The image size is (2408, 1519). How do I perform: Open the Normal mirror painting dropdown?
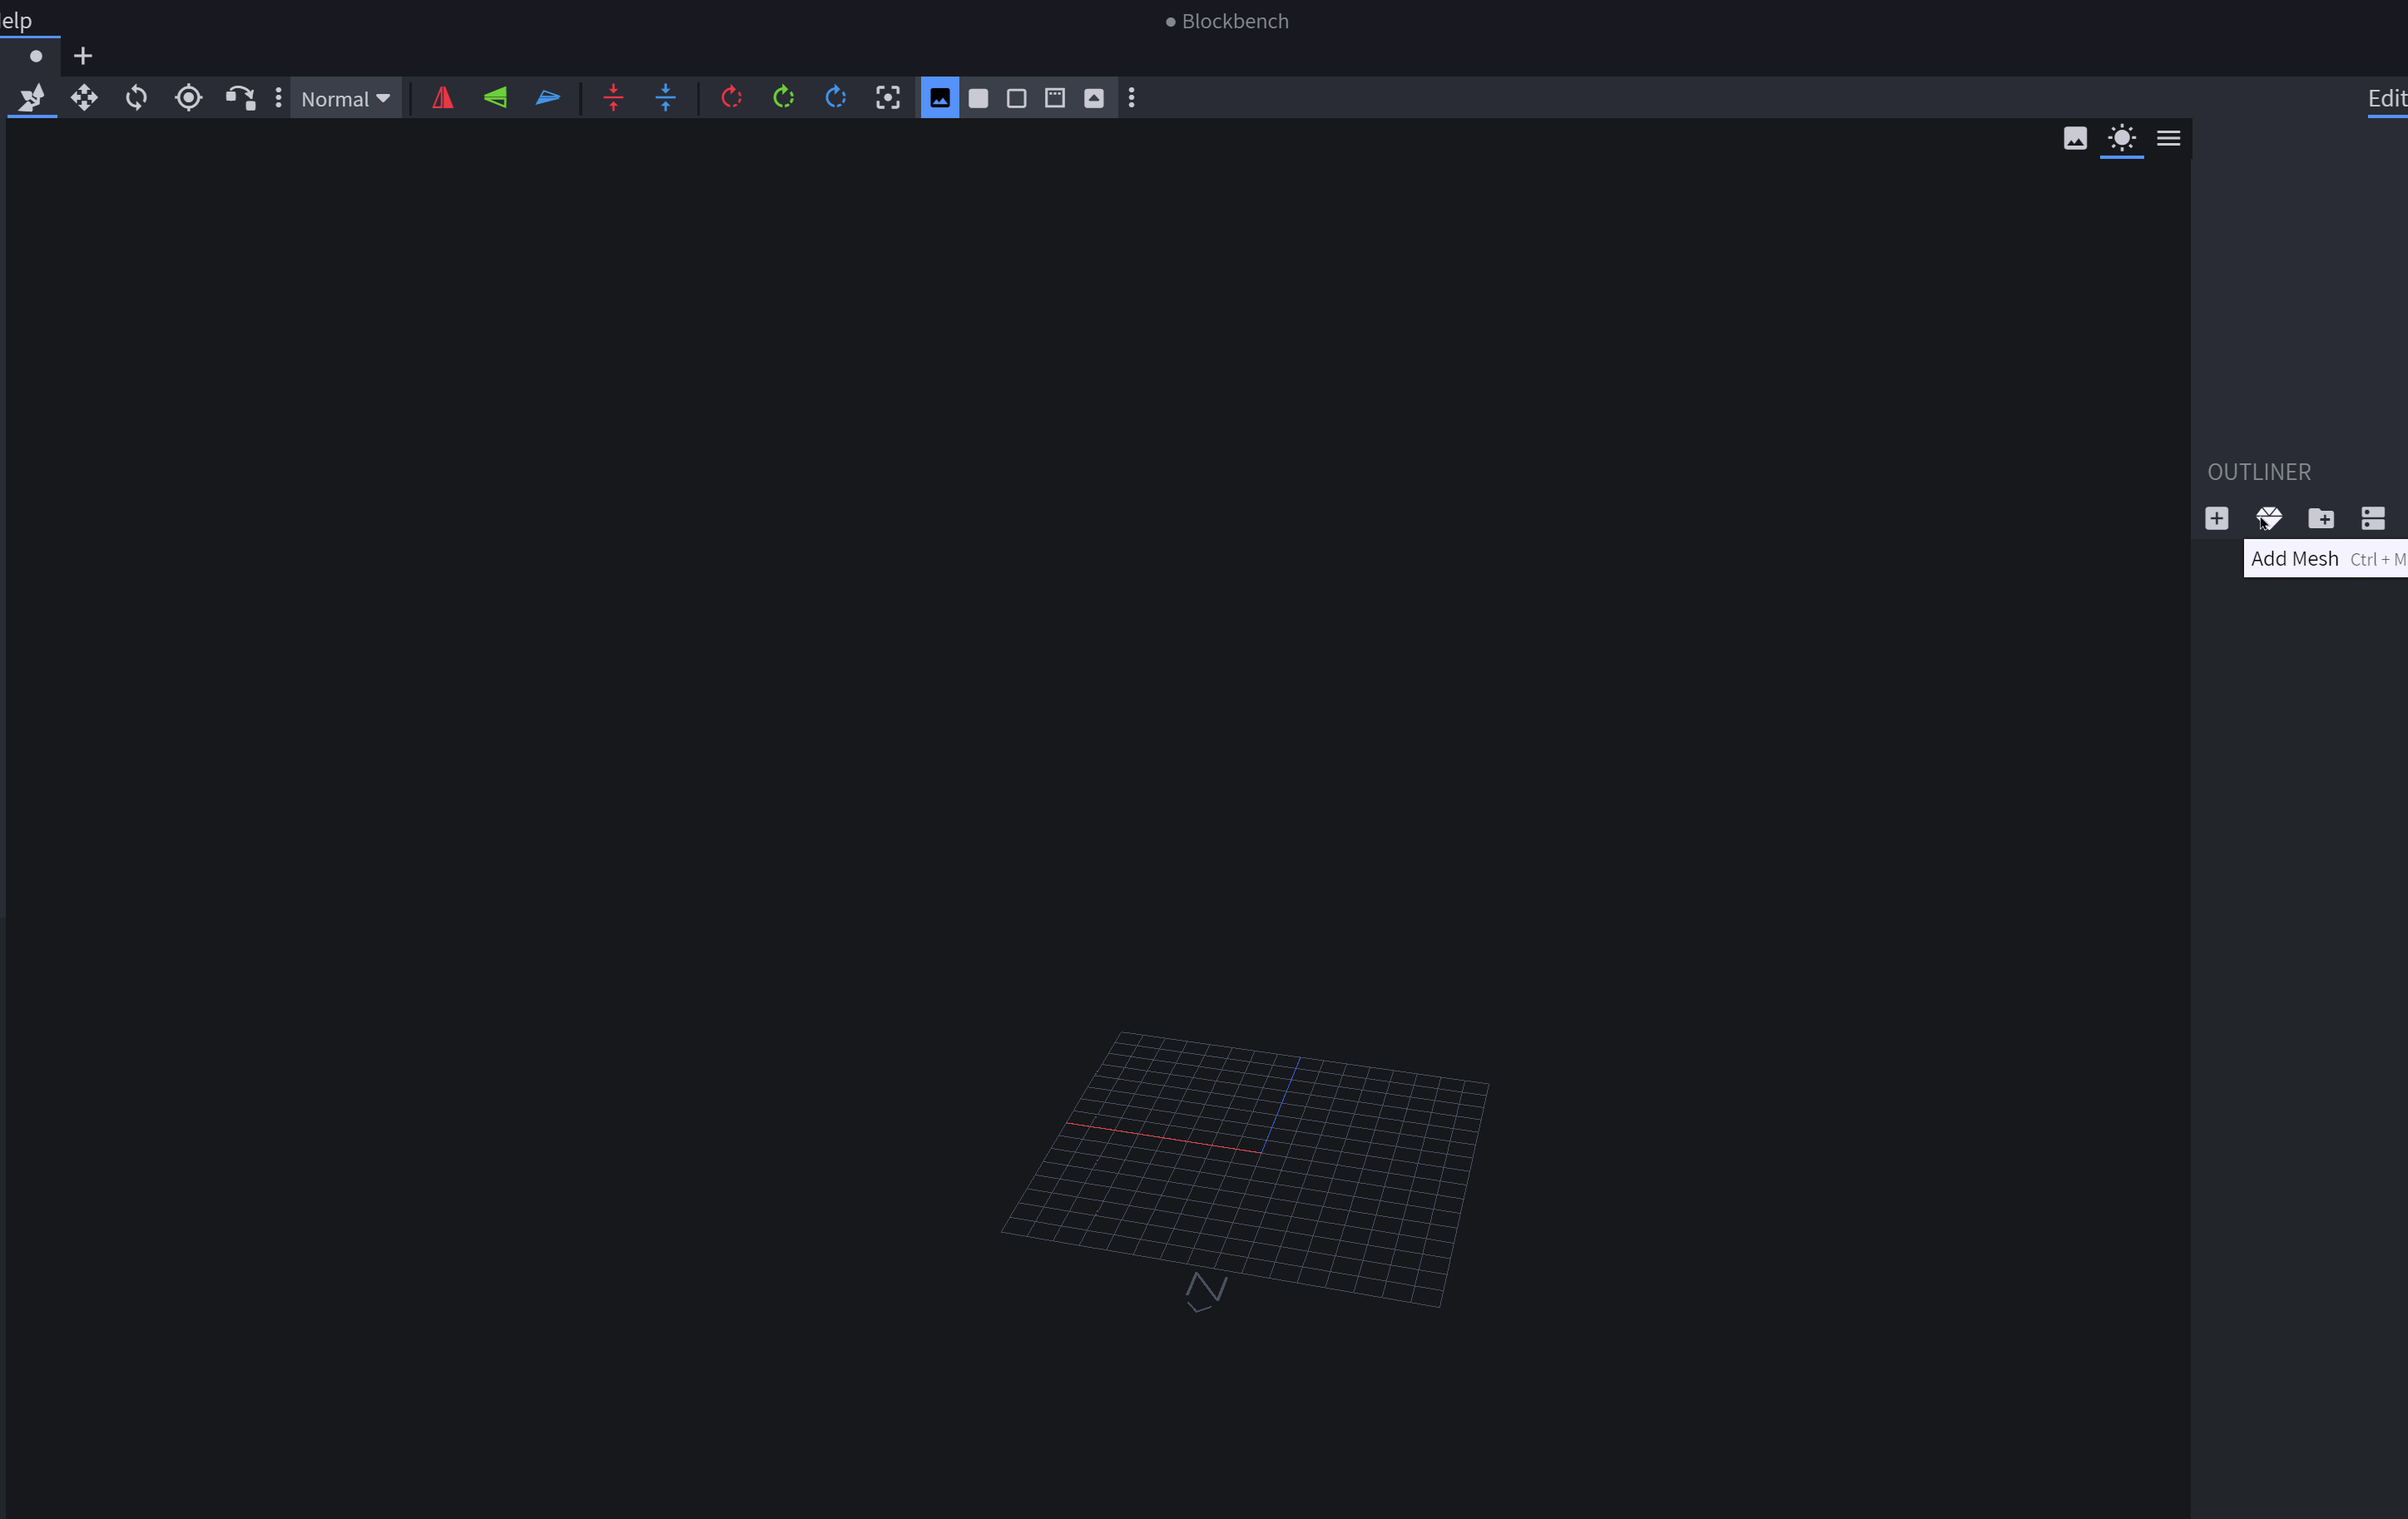[345, 97]
